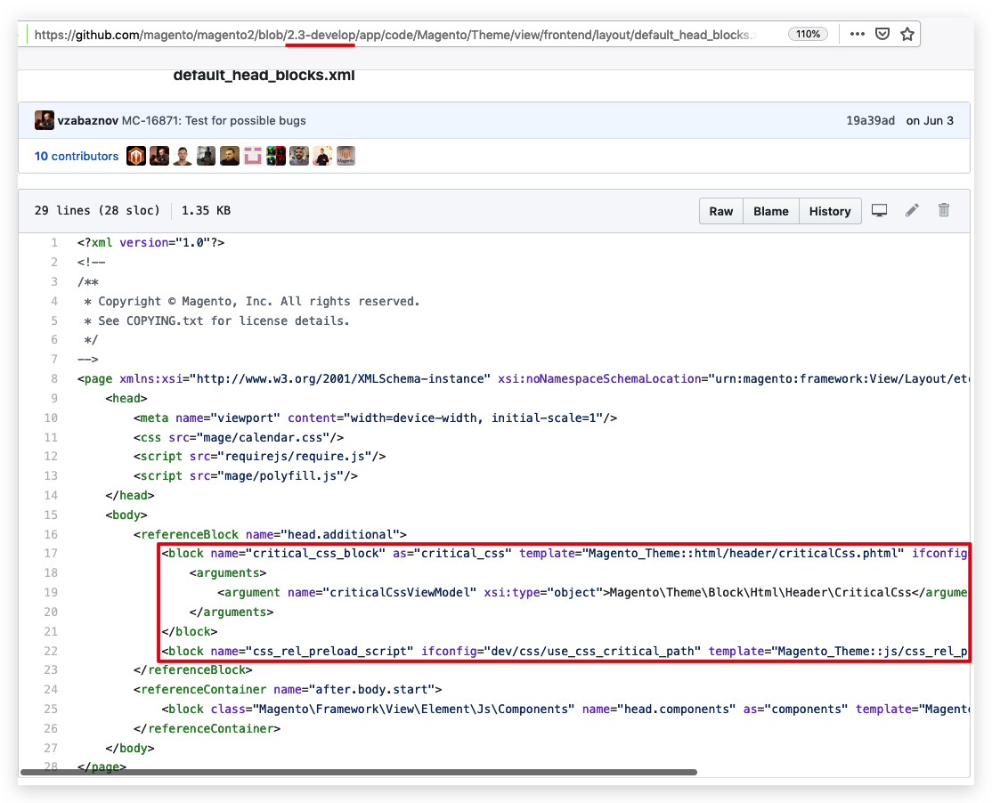Open the Magento logo contributor avatar

coord(136,156)
